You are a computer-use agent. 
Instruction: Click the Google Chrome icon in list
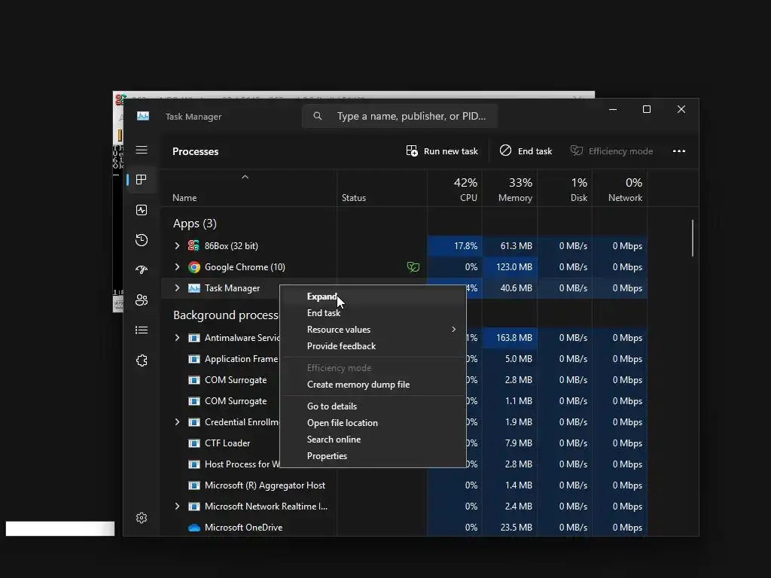194,267
